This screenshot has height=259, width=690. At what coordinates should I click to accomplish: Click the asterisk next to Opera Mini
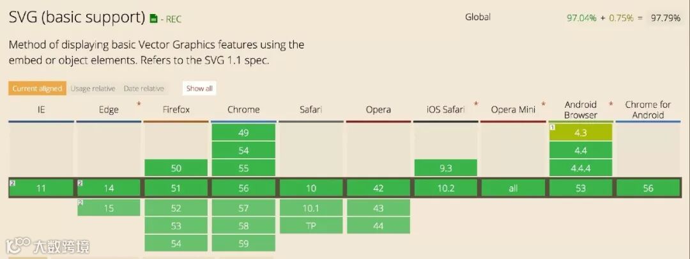[x=544, y=104]
